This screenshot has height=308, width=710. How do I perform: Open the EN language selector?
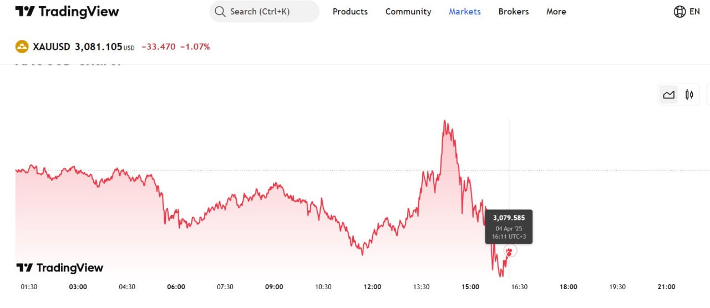[x=694, y=12]
